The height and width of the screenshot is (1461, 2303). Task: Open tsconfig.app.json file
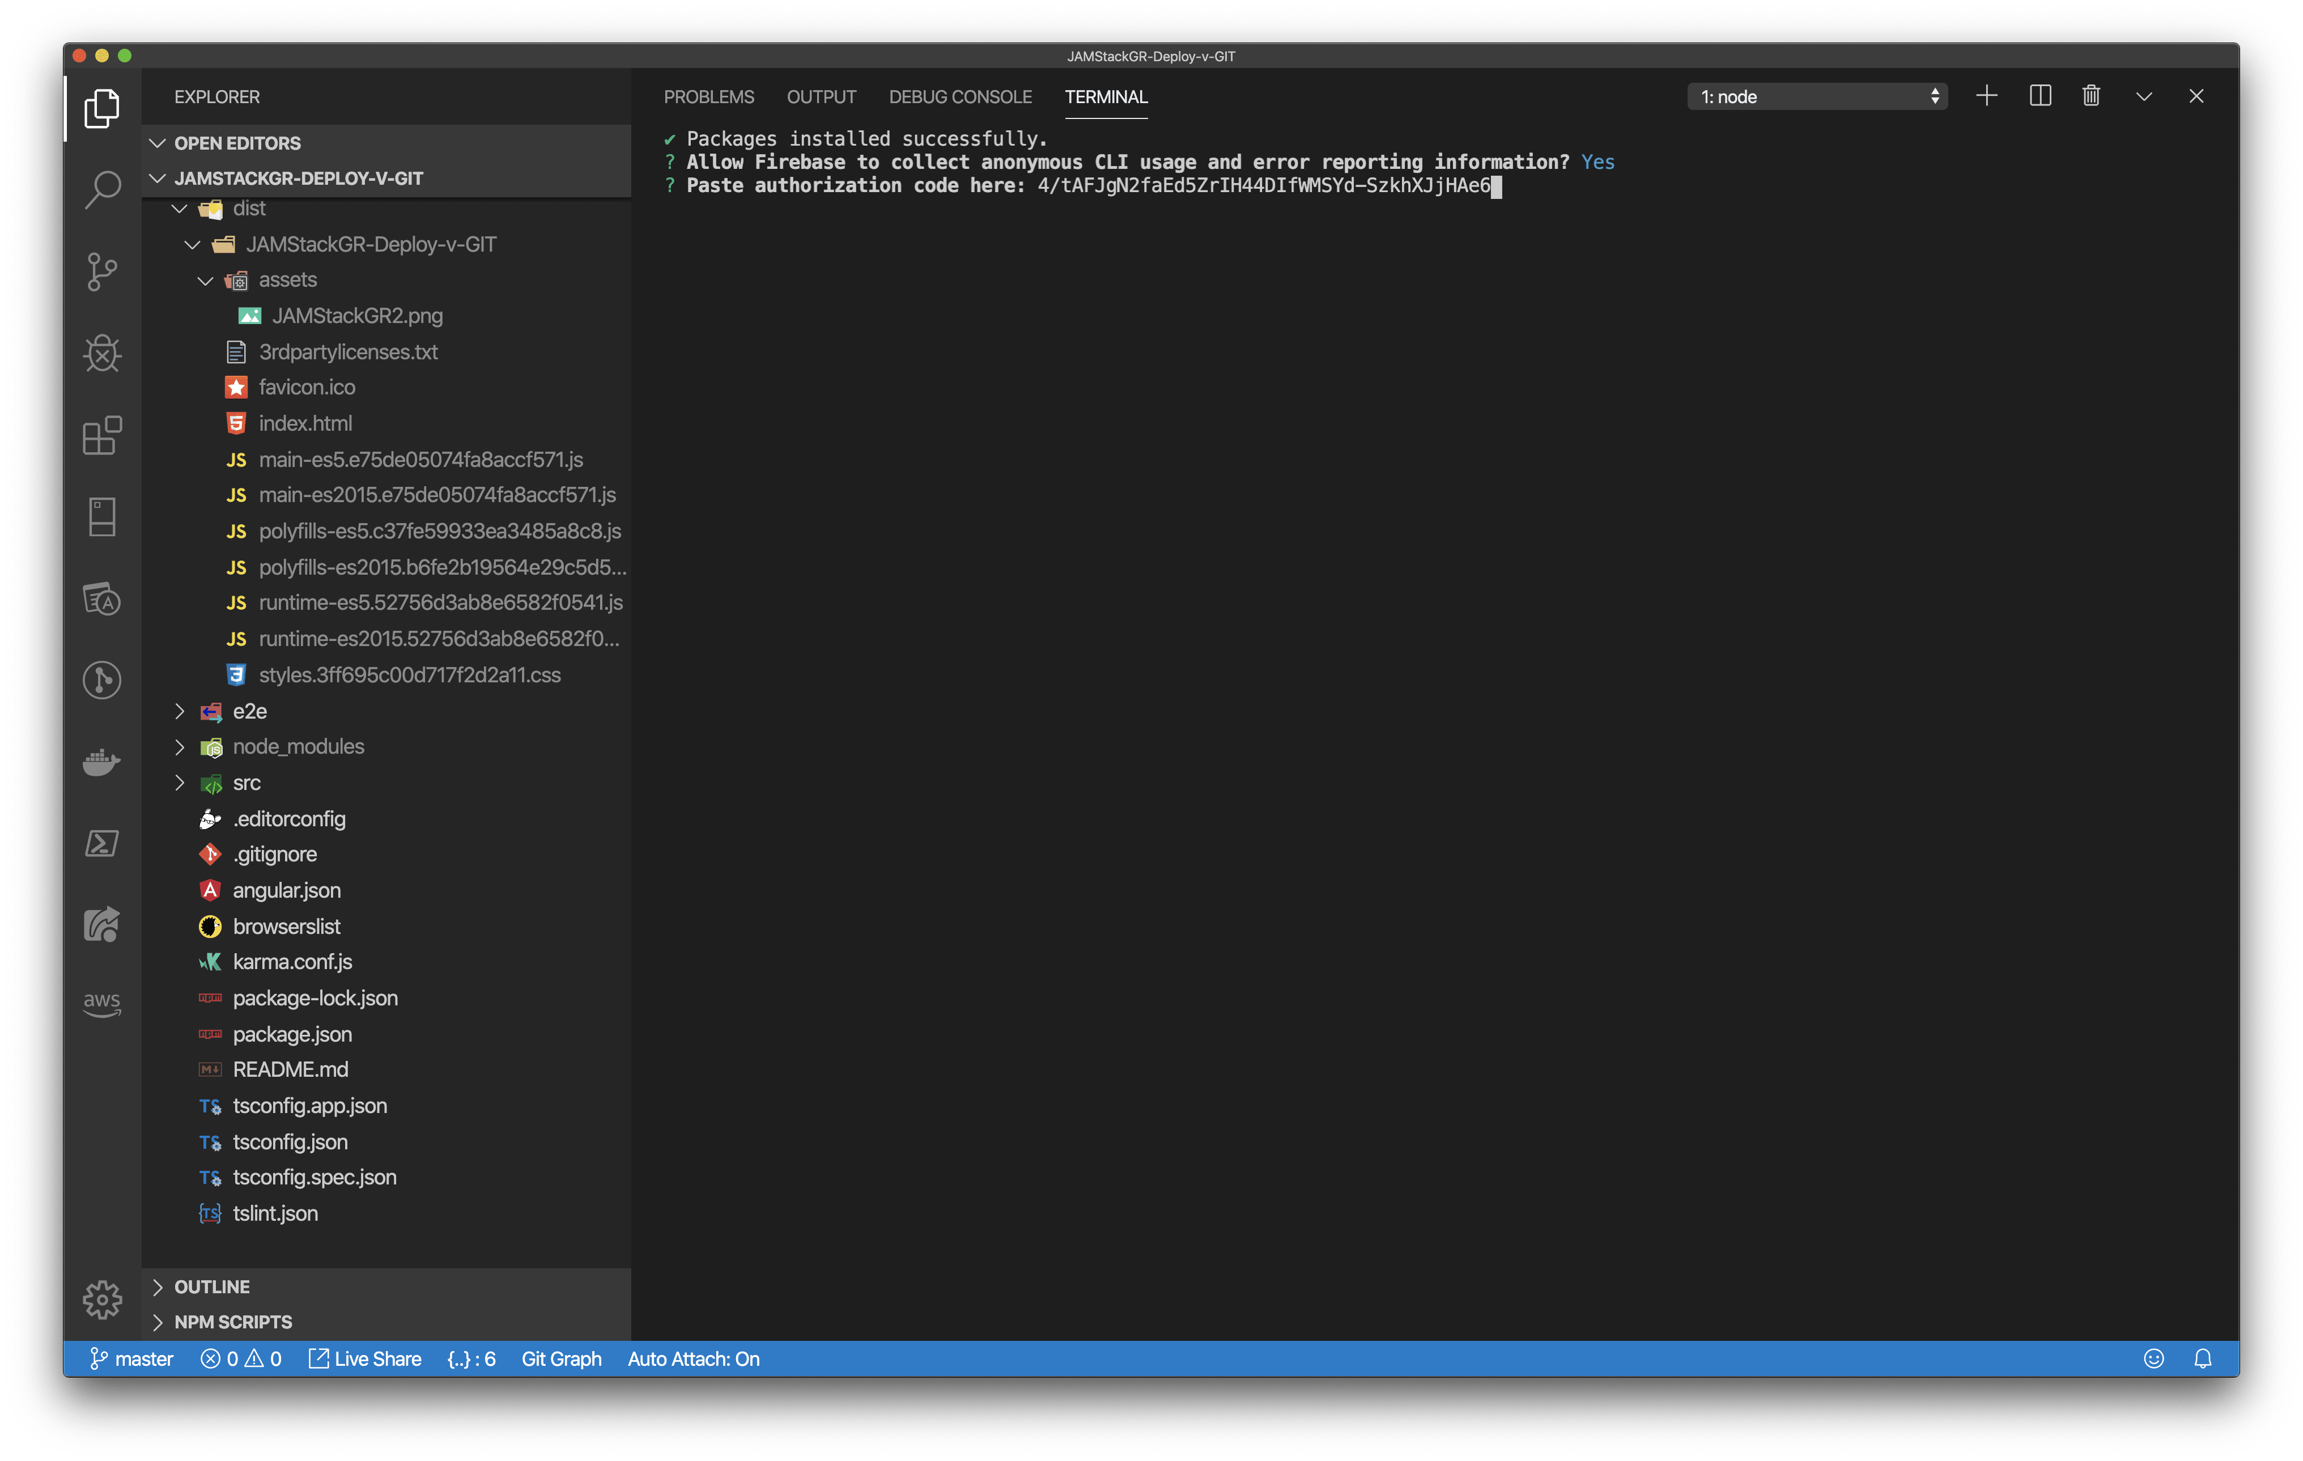point(386,1106)
